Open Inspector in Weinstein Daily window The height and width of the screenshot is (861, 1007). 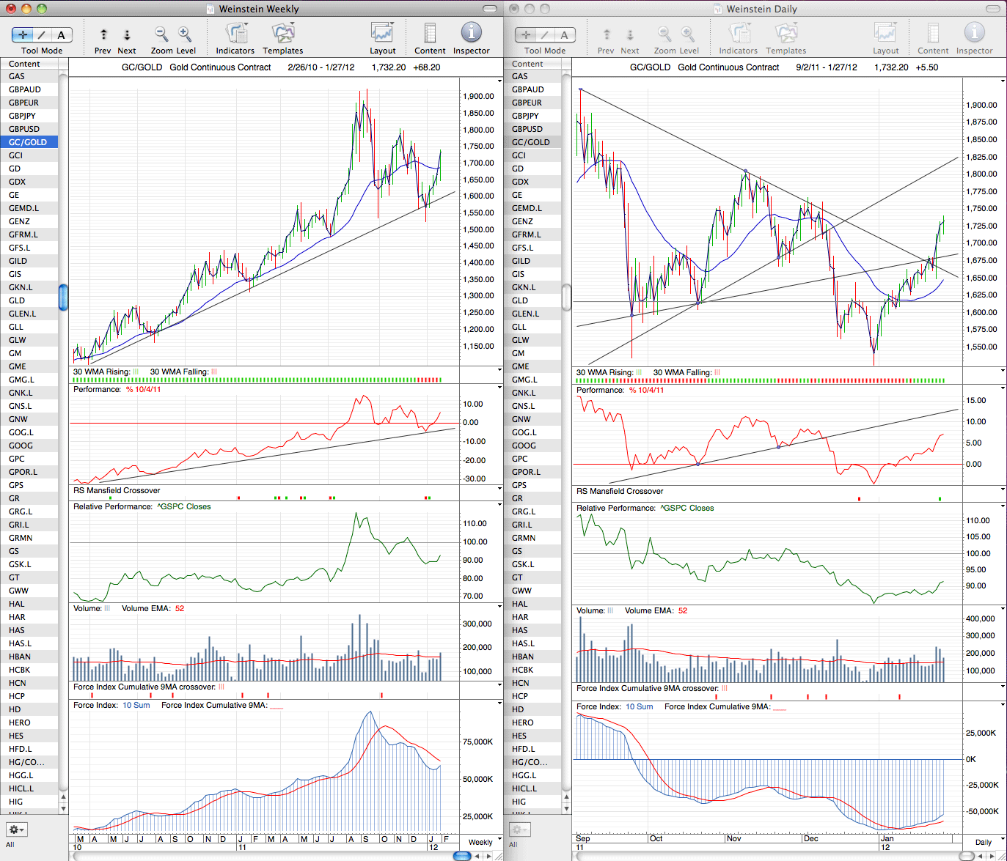click(975, 33)
